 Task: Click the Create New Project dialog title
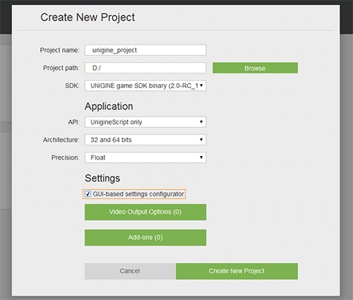tap(88, 18)
